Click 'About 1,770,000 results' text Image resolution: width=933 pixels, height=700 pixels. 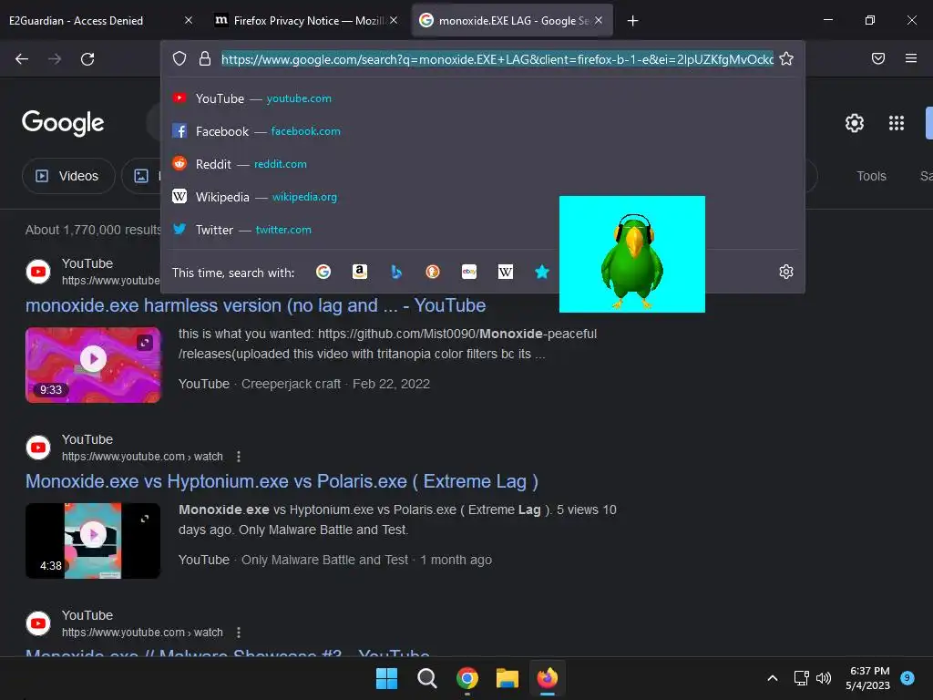tap(94, 230)
